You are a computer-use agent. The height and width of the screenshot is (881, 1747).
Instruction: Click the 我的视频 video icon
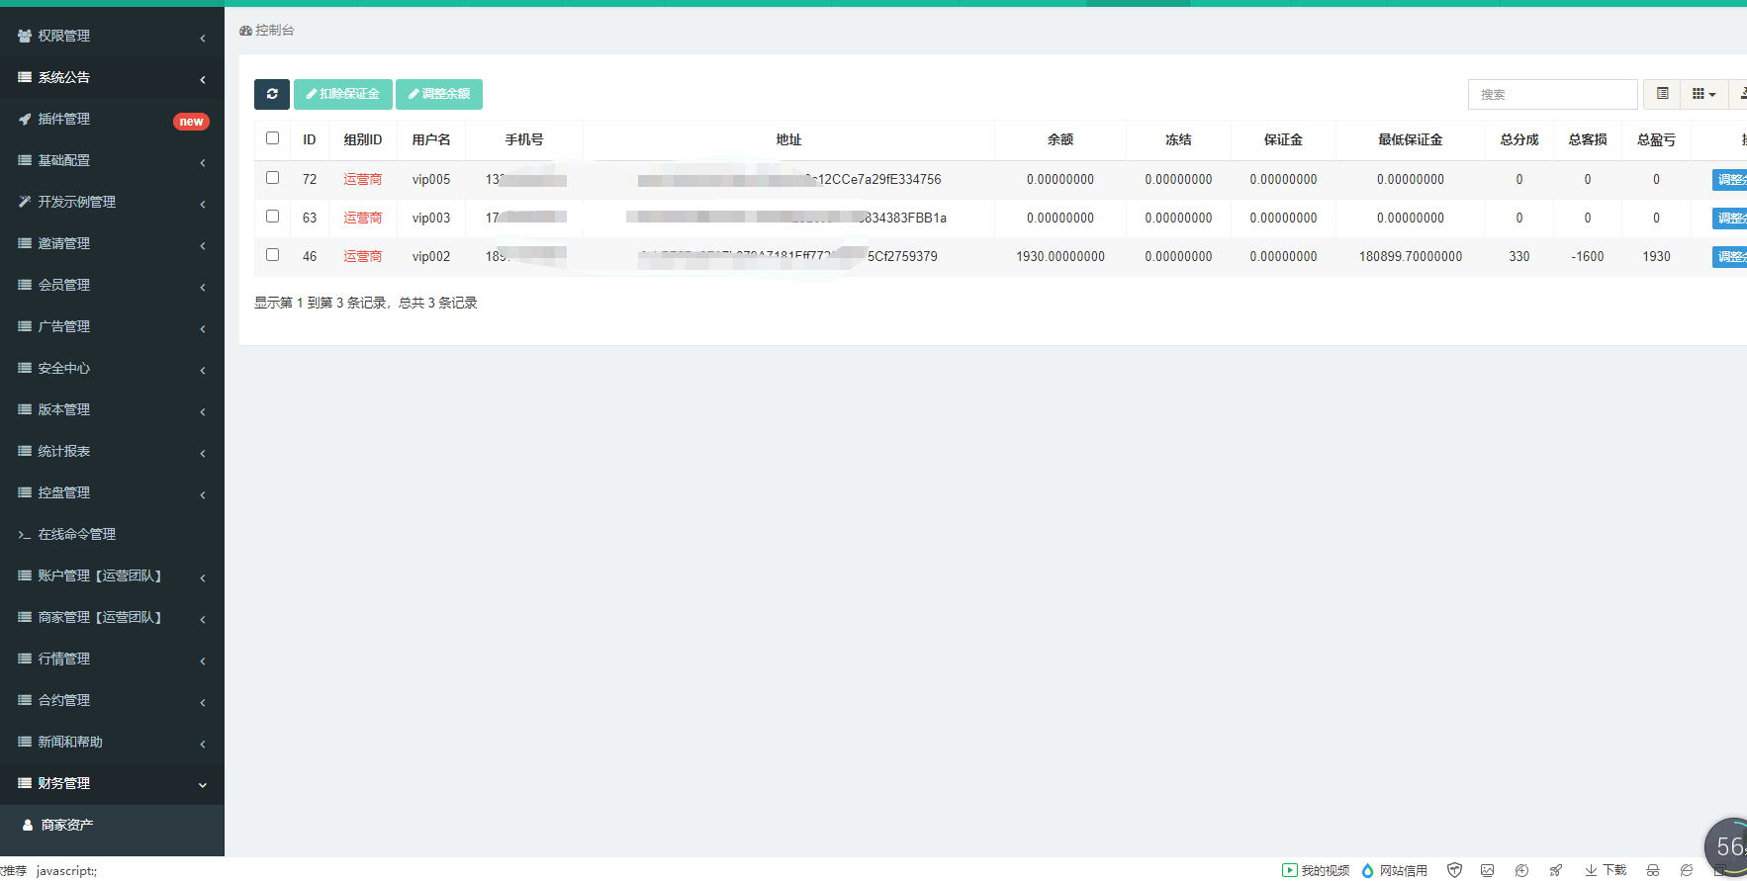click(x=1316, y=870)
